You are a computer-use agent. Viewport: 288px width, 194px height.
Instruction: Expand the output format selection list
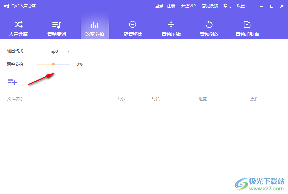pos(54,51)
